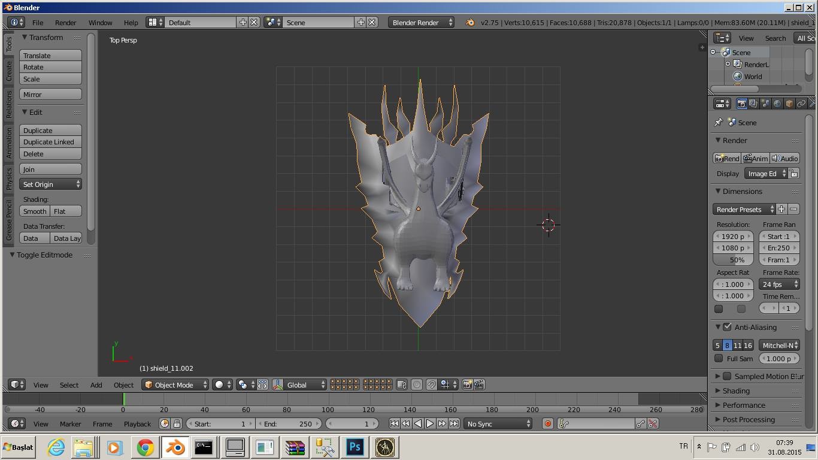Screen dimensions: 818x460
Task: Open the Object Mode dropdown
Action: (x=175, y=385)
